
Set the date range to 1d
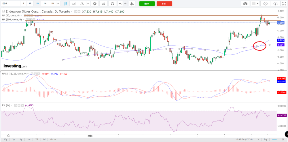pos(44,139)
